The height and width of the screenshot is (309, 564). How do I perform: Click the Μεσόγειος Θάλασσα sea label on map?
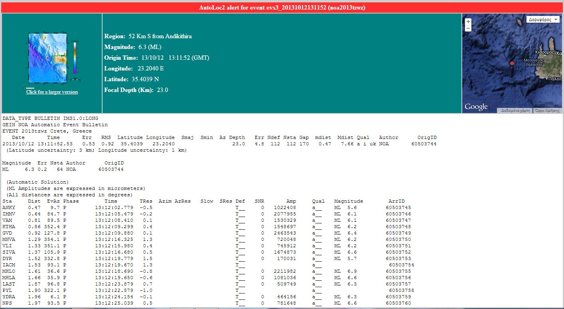(533, 62)
